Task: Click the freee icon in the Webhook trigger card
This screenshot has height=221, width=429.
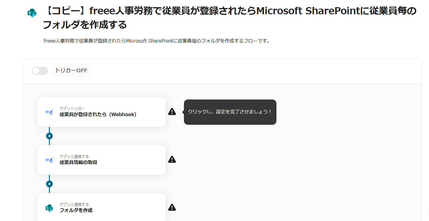Action: (x=49, y=112)
